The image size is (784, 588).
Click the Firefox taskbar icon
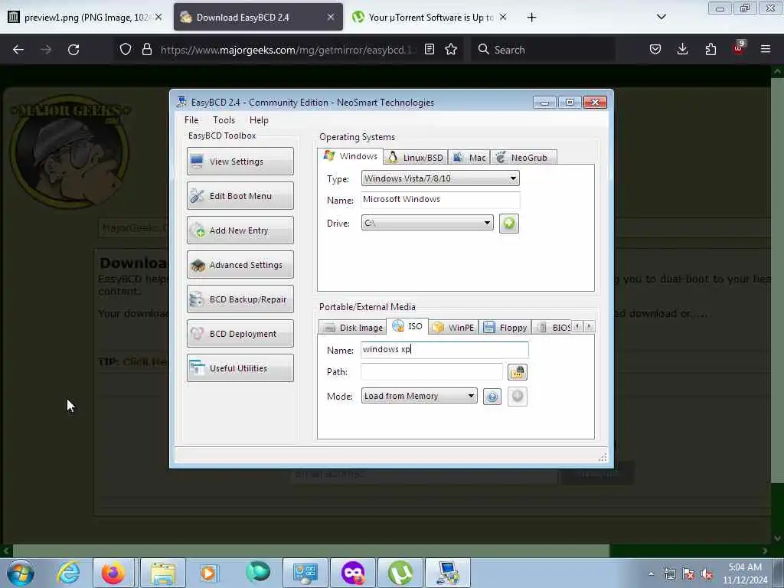(113, 573)
